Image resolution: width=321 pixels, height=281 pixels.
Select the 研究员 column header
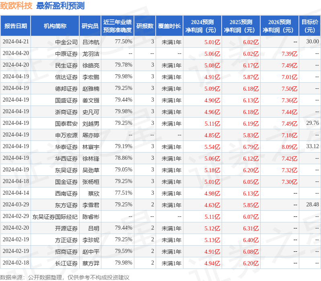pyautogui.click(x=90, y=26)
